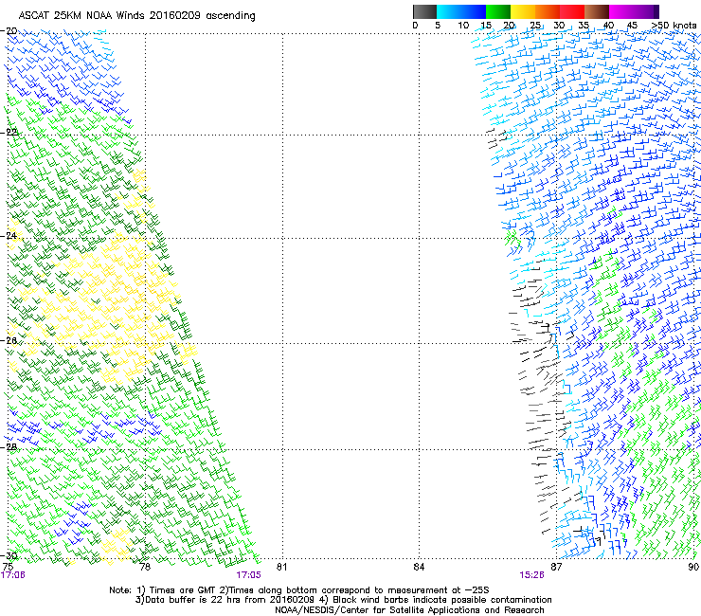The image size is (701, 616).
Task: Select the cyan-blue 5-15 knots color segment
Action: click(x=461, y=11)
